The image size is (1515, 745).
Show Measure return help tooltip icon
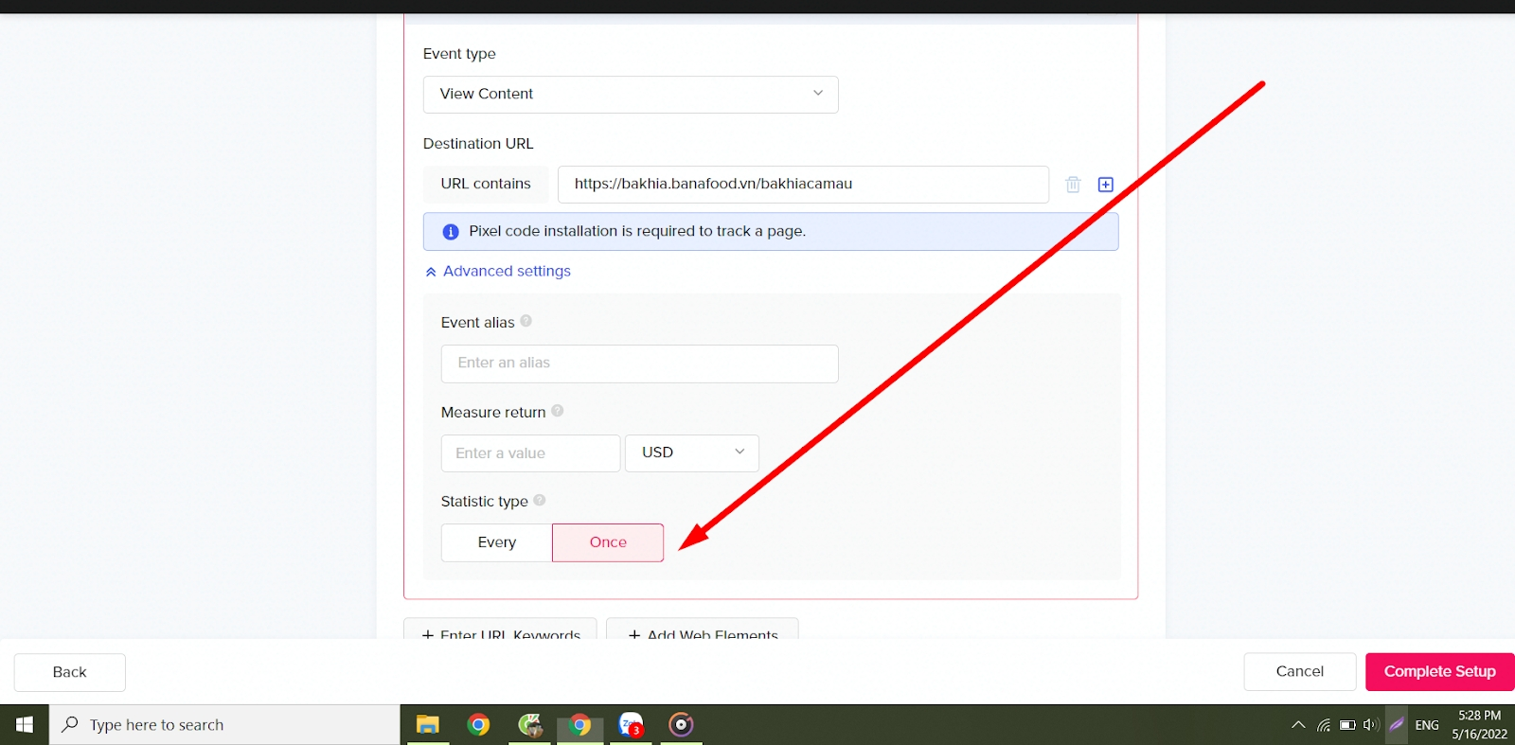[557, 411]
